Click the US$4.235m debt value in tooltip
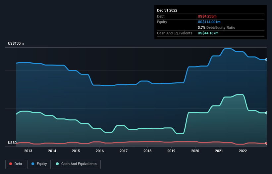272x174 pixels. (207, 16)
